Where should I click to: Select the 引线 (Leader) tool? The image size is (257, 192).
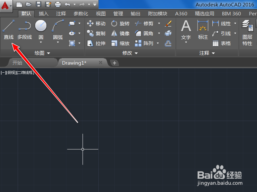pyautogui.click(x=221, y=34)
